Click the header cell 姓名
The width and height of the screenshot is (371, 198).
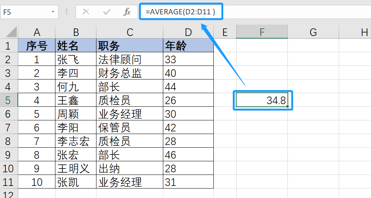pyautogui.click(x=76, y=45)
